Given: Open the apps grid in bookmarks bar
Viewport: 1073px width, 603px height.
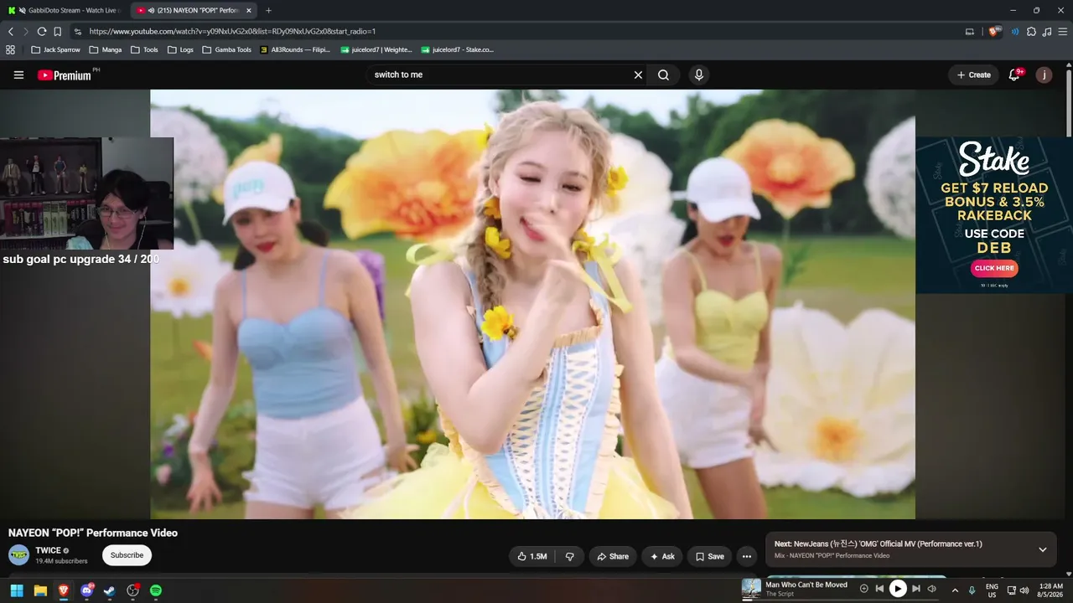Looking at the screenshot, I should 11,49.
